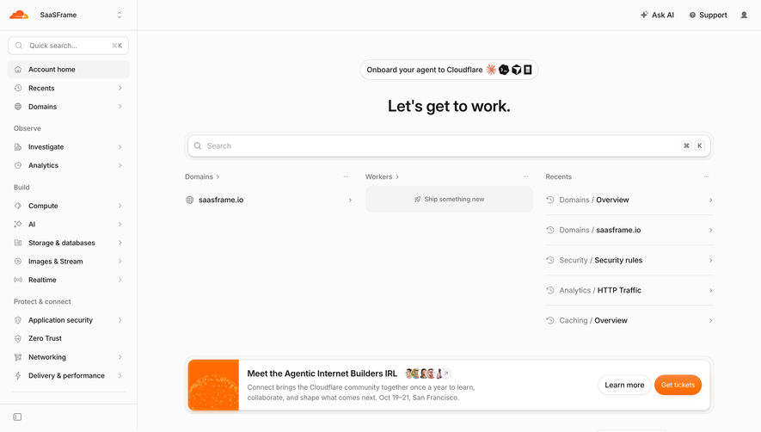The height and width of the screenshot is (432, 761).
Task: Click the Compute icon in sidebar
Action: (x=18, y=206)
